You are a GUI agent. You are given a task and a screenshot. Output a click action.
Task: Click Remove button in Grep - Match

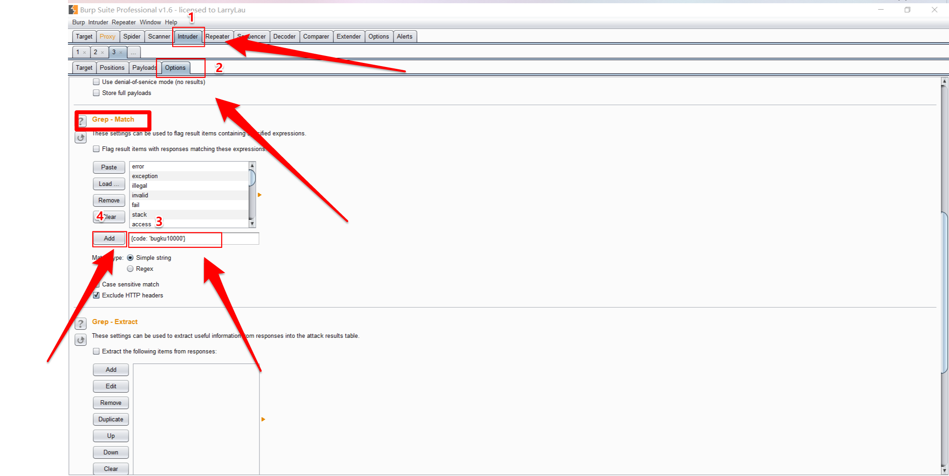point(109,201)
